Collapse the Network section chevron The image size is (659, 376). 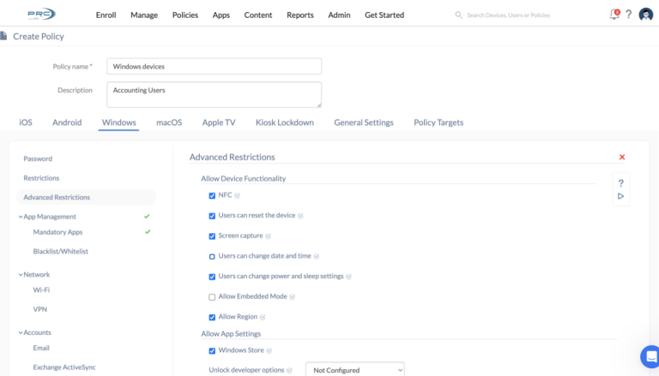21,275
